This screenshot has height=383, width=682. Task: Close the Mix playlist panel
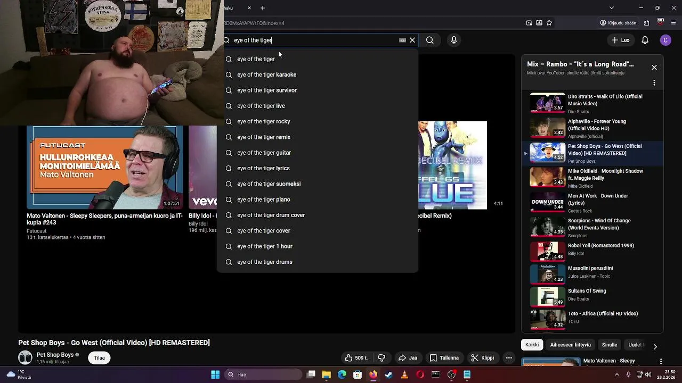(x=654, y=68)
